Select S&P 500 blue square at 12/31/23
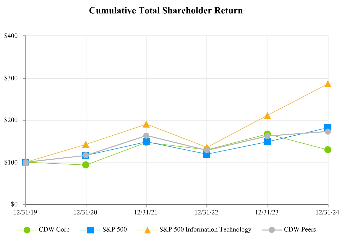 [x=267, y=142]
